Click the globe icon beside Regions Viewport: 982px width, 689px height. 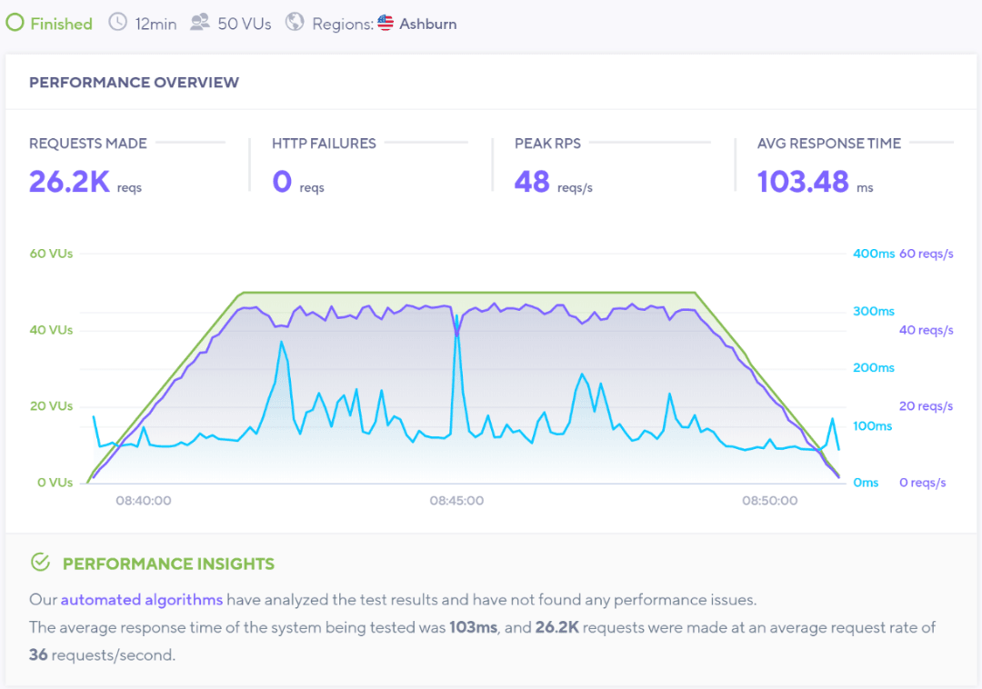pos(295,23)
